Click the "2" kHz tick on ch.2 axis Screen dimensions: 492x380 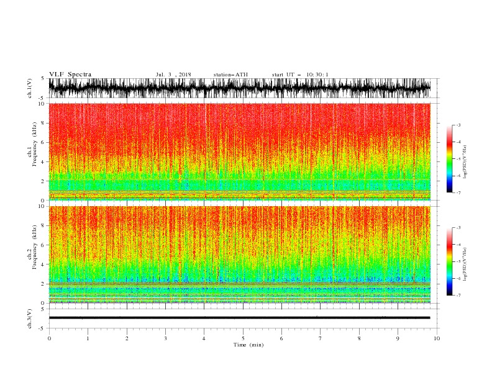tap(43, 284)
